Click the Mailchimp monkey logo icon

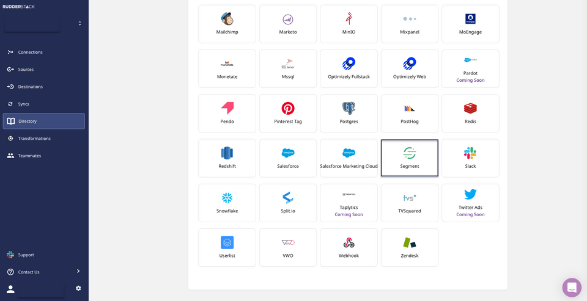click(227, 19)
